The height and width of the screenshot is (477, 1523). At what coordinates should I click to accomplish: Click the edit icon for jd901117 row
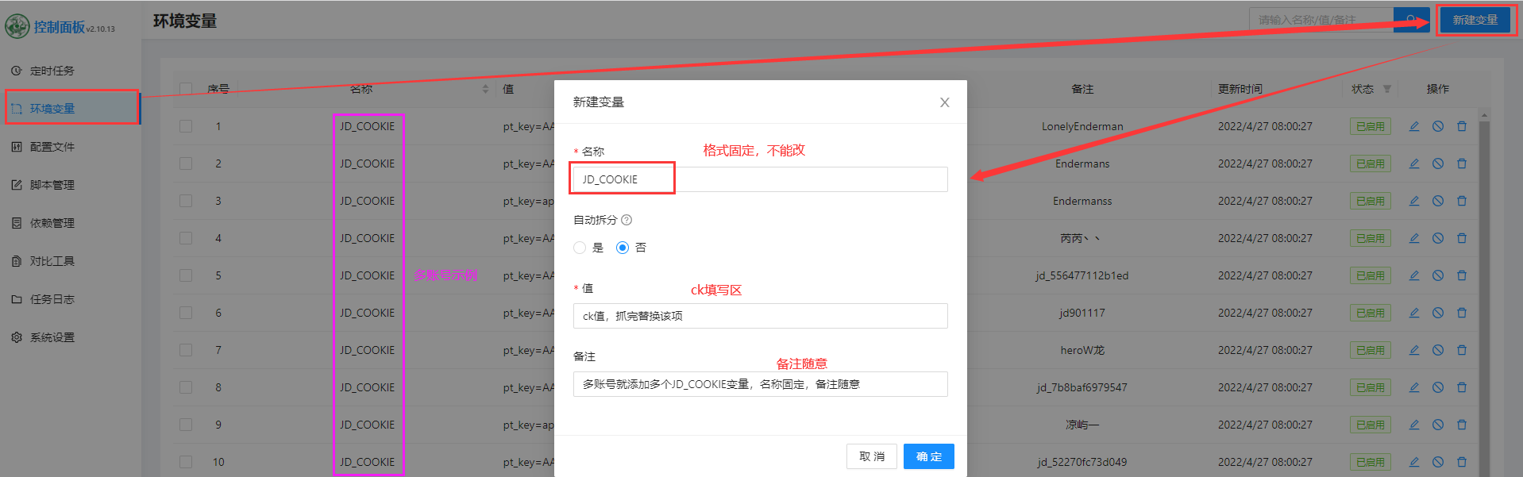pos(1413,313)
